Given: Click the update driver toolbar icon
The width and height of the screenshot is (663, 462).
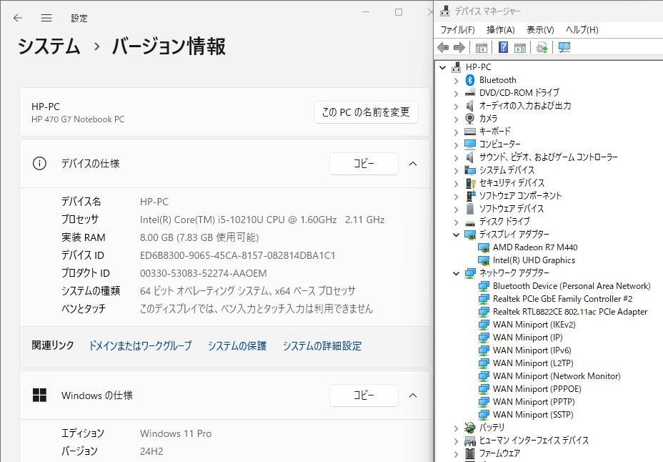Looking at the screenshot, I should (x=542, y=47).
